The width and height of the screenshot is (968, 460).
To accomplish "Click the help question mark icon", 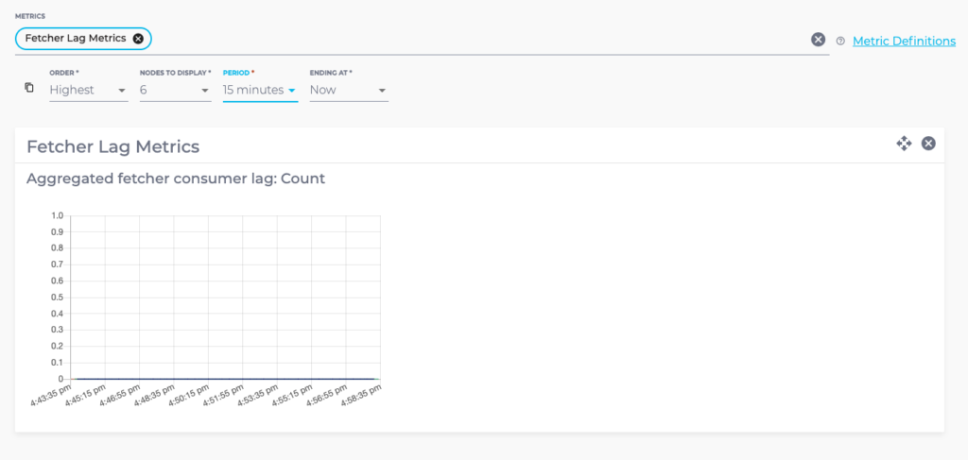I will (x=840, y=41).
